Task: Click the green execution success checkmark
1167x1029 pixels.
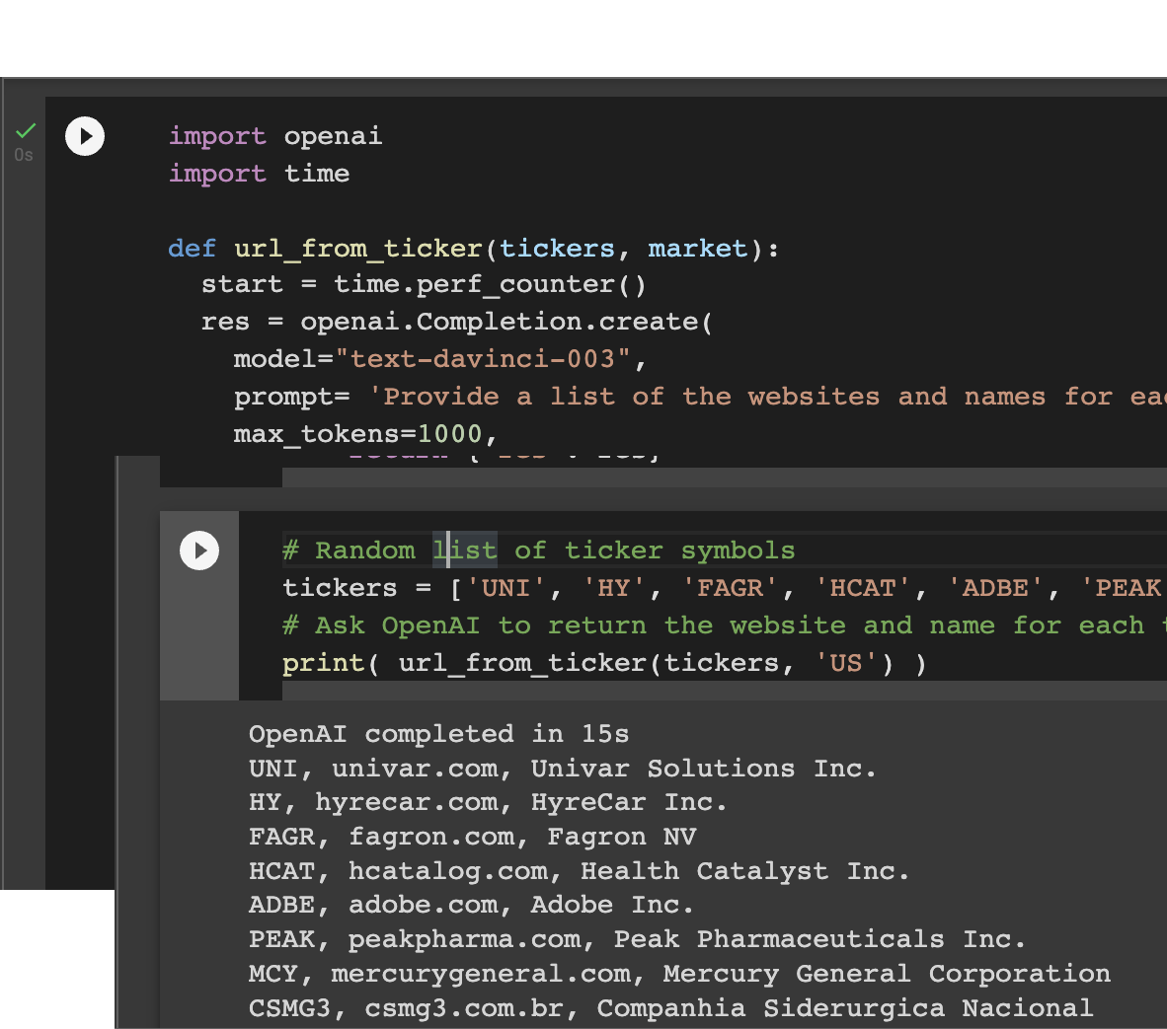Action: point(26,130)
